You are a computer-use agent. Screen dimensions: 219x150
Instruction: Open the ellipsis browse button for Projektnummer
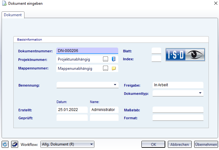[x=106, y=59]
